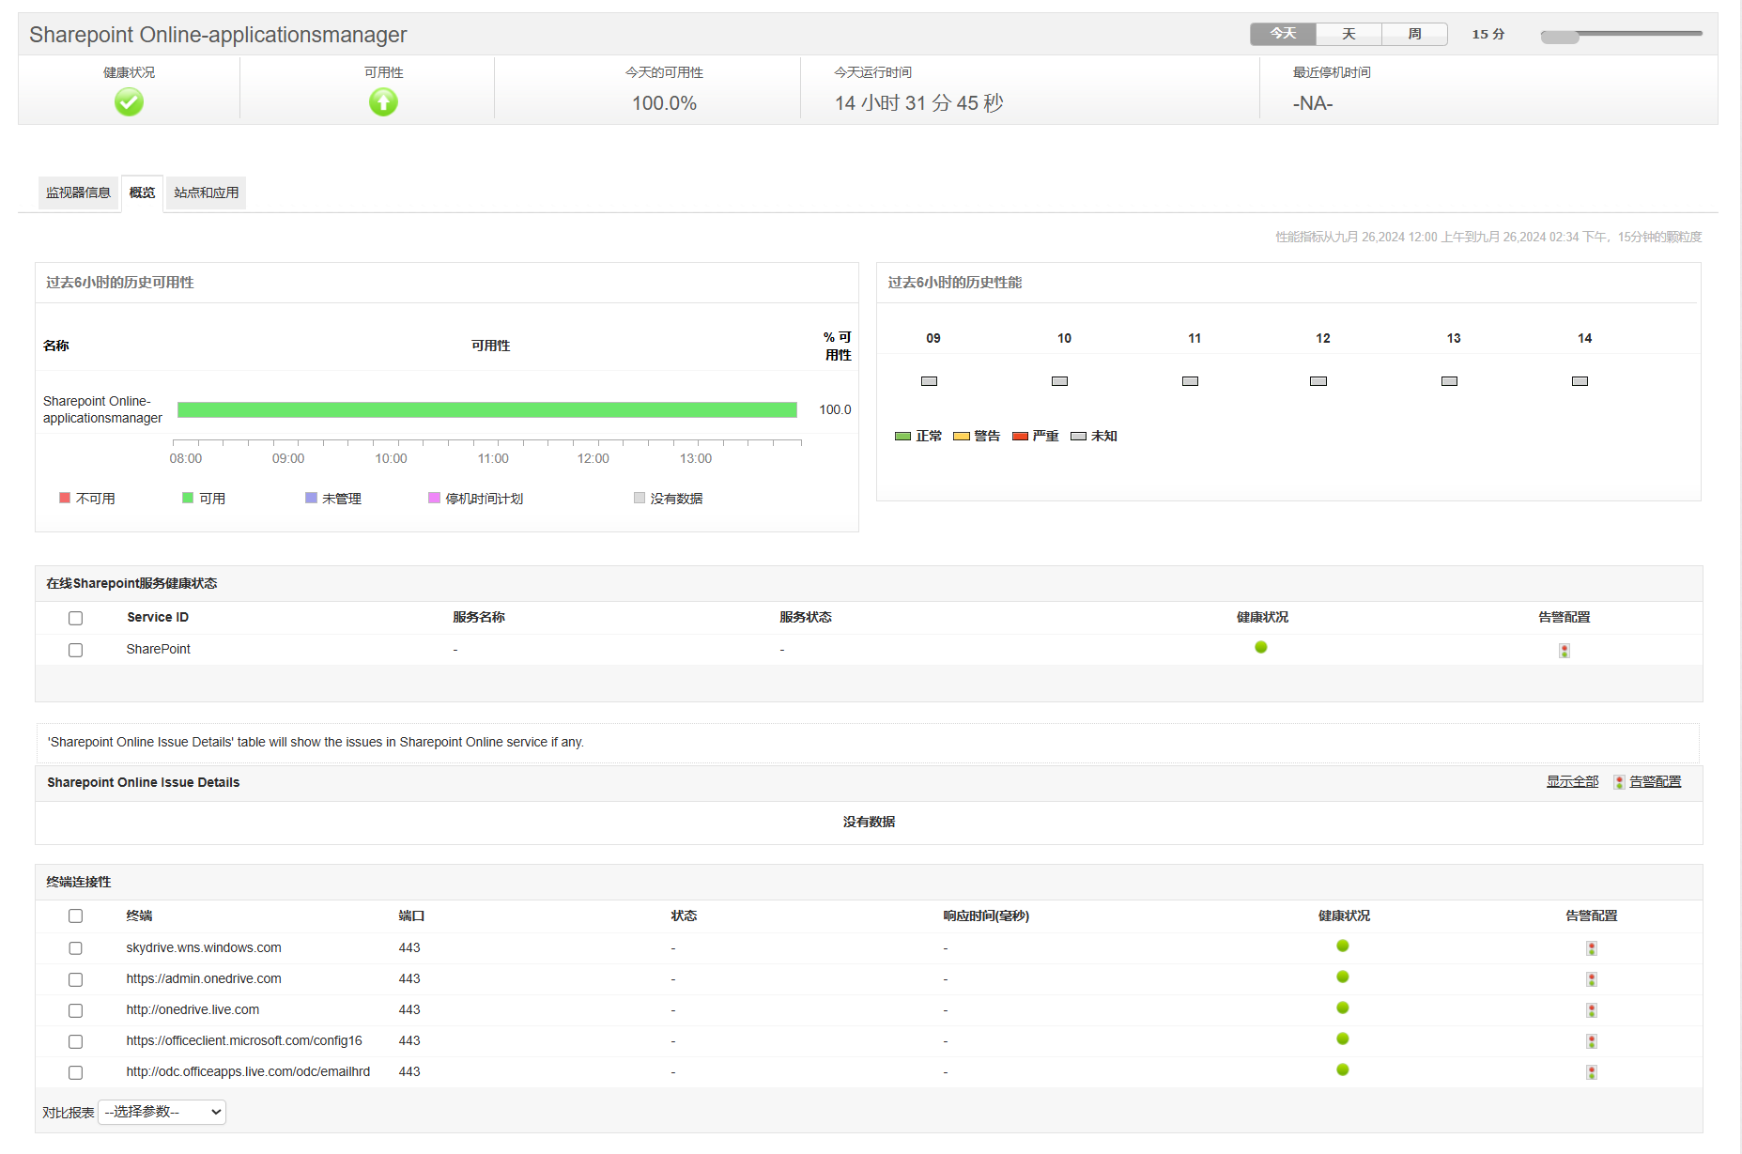
Task: Open alarm config icon for officeclient.microsoft.com row
Action: [1592, 1041]
